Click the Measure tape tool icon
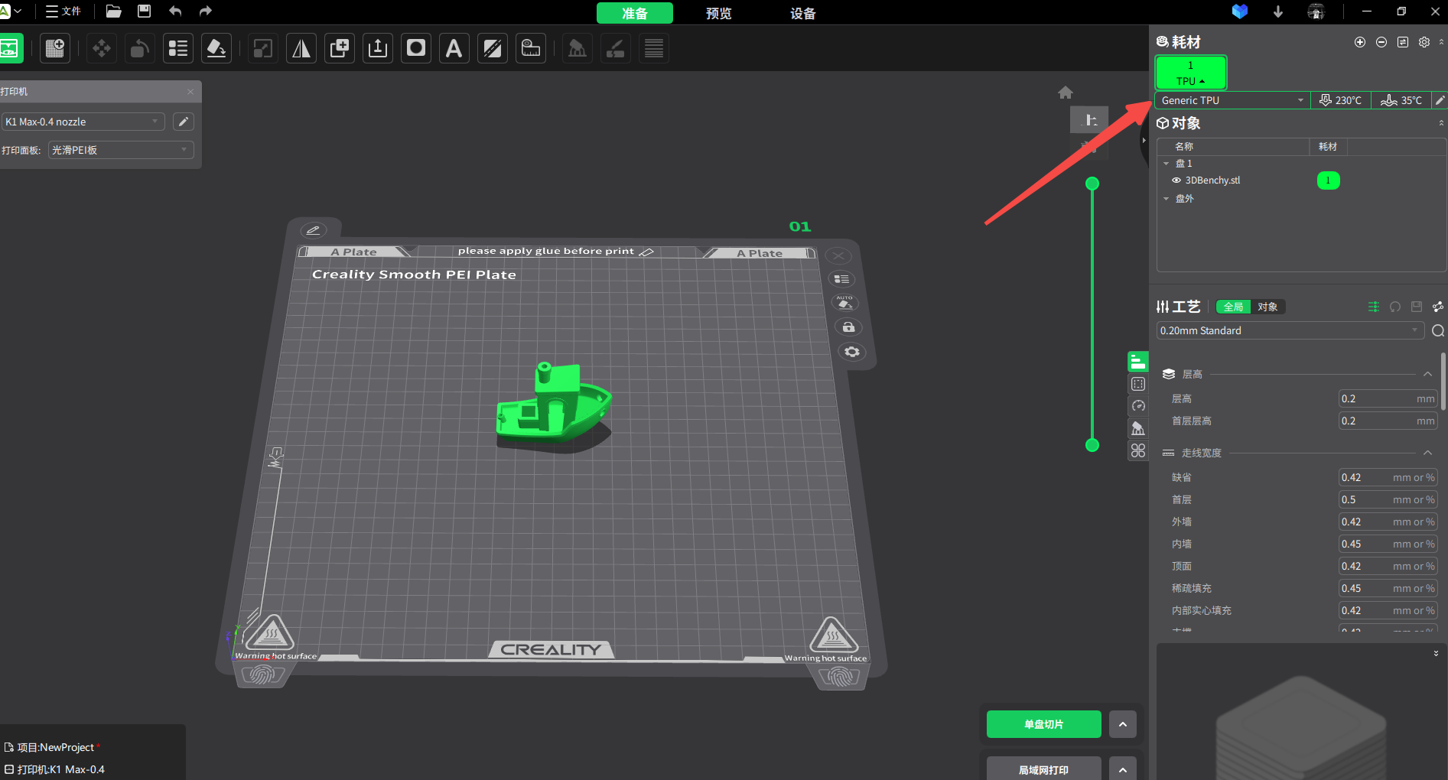Image resolution: width=1448 pixels, height=780 pixels. point(531,49)
